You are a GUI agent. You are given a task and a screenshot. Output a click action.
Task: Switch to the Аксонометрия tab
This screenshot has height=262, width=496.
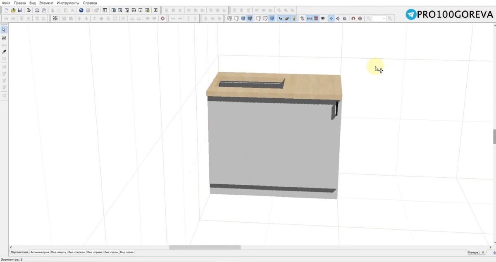pyautogui.click(x=40, y=252)
